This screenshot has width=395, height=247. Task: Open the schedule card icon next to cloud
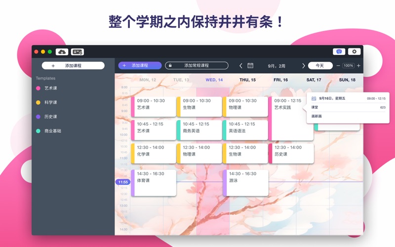point(78,52)
